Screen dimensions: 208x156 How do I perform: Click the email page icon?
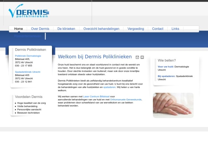pyautogui.click(x=142, y=57)
